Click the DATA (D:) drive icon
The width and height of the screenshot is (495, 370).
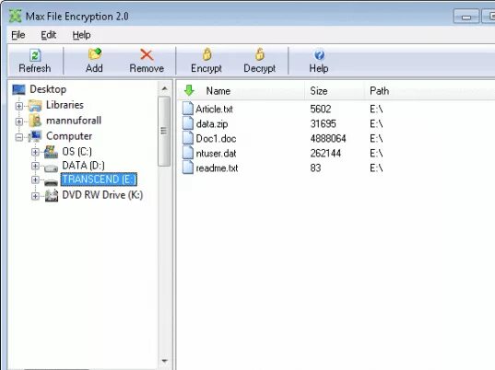click(51, 168)
